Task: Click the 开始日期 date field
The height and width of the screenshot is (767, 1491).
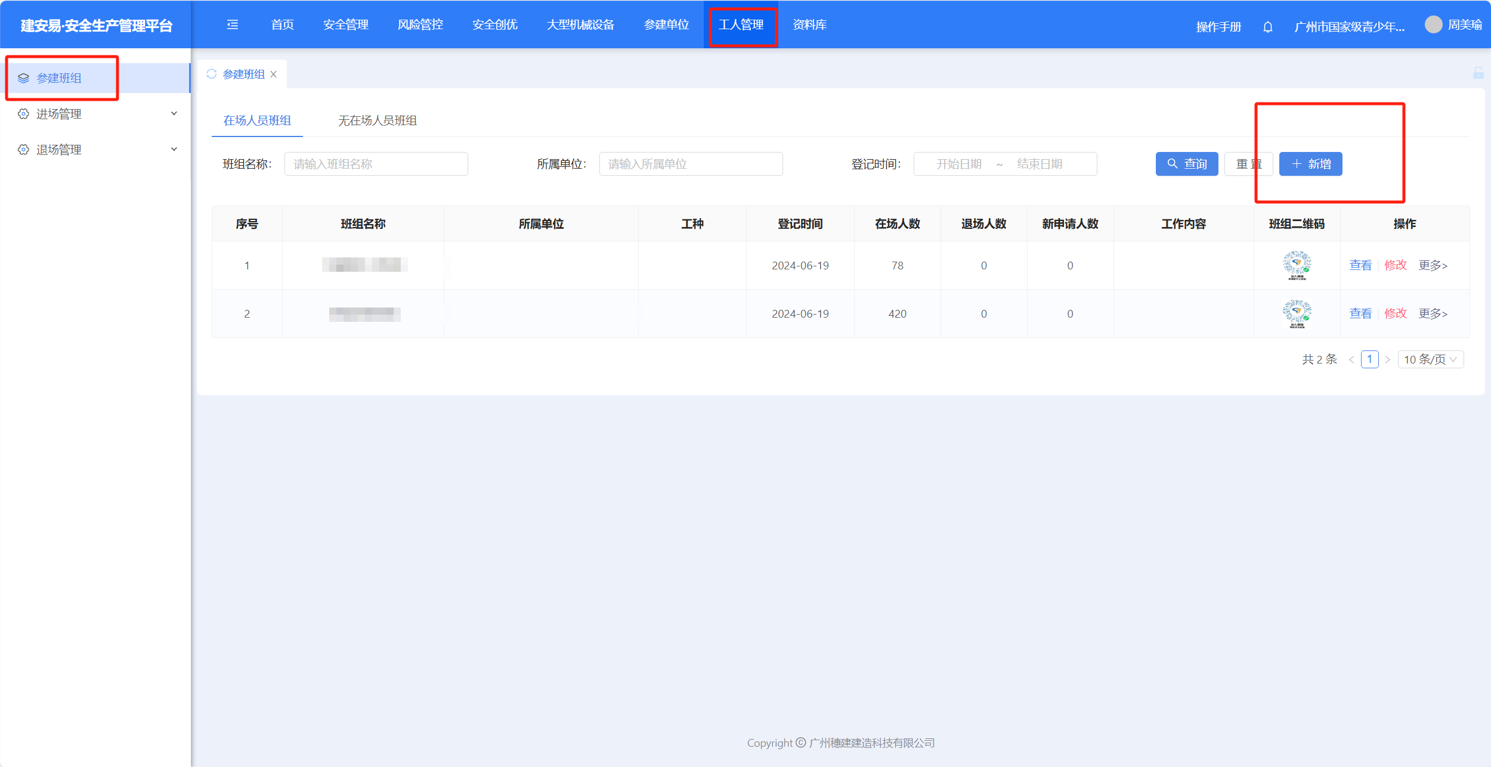Action: [x=958, y=164]
